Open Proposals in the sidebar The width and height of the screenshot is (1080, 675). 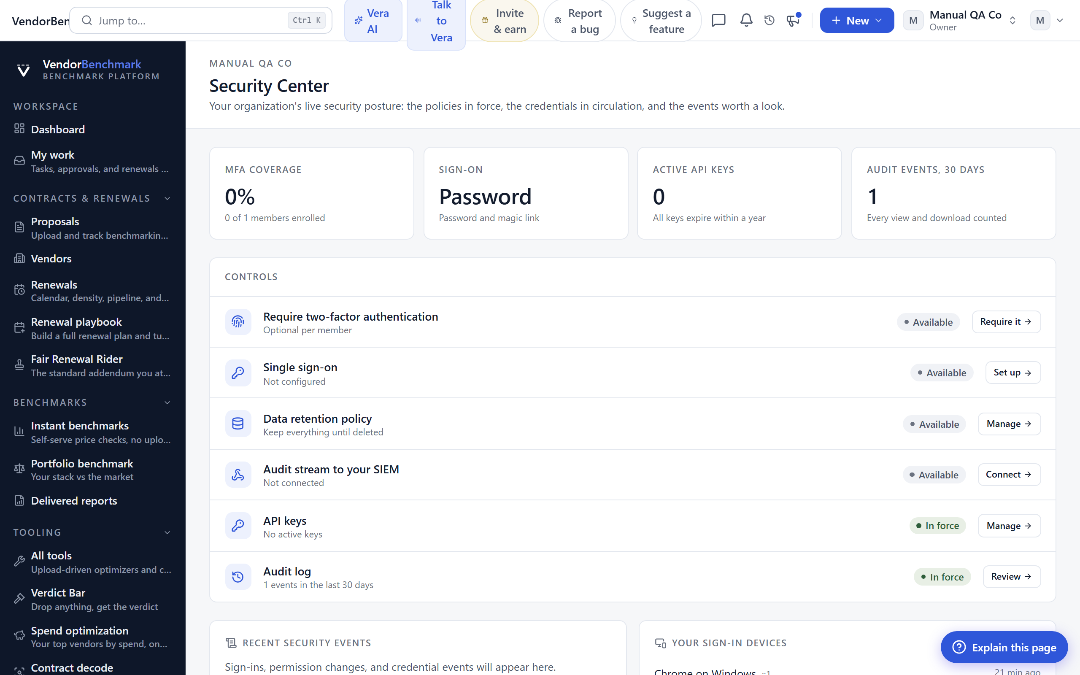[x=92, y=228]
